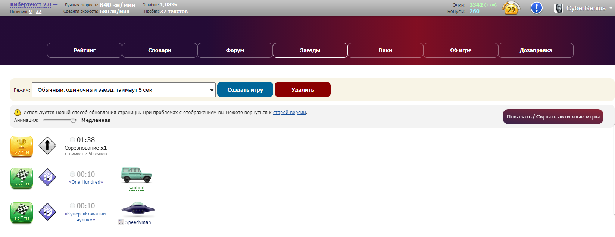Join sanbud's race via checkered flag icon
615x237 pixels.
tap(22, 178)
